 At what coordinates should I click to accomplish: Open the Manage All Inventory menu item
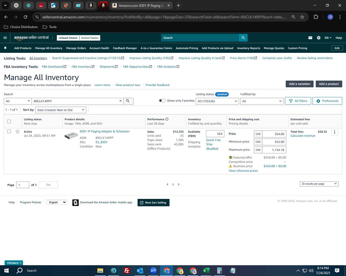click(49, 48)
